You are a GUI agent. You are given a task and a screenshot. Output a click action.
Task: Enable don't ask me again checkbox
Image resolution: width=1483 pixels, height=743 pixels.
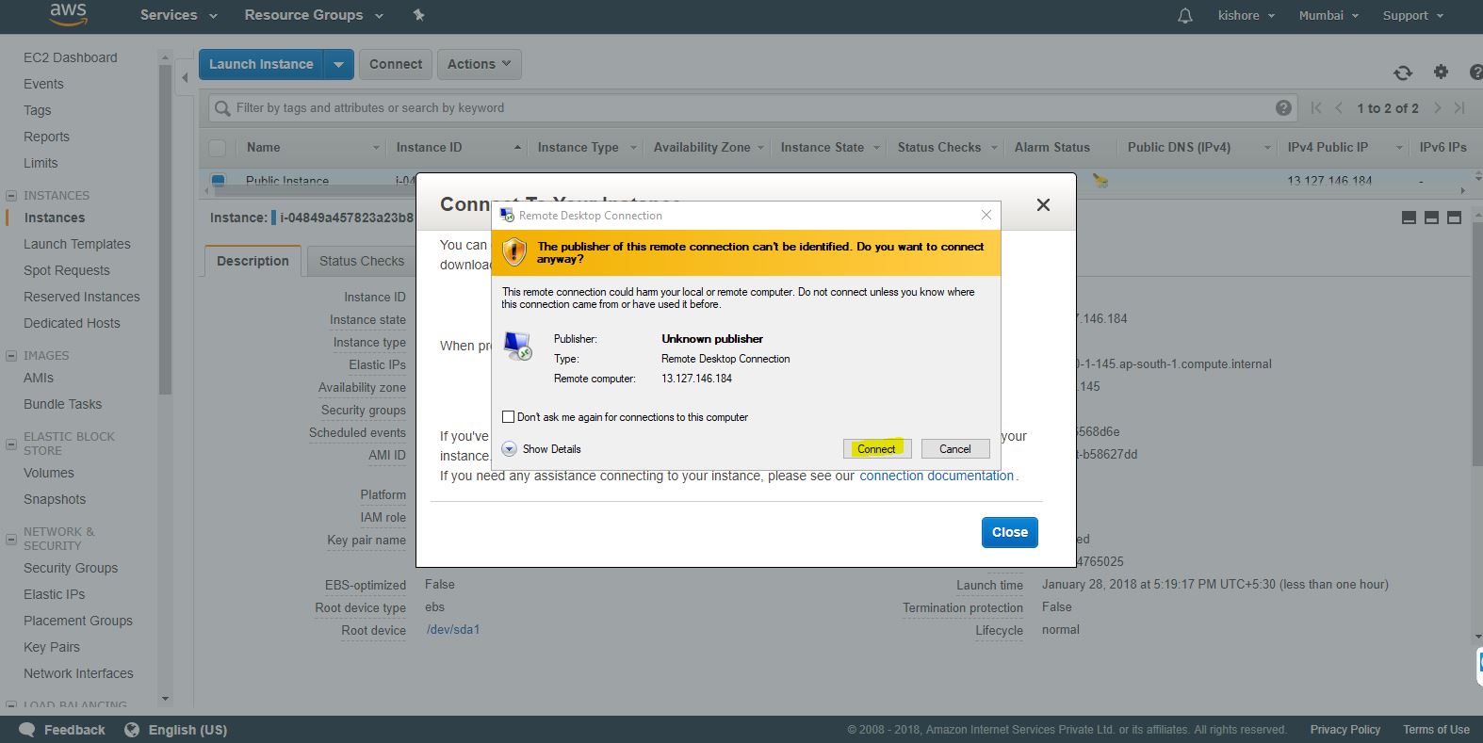click(x=509, y=416)
